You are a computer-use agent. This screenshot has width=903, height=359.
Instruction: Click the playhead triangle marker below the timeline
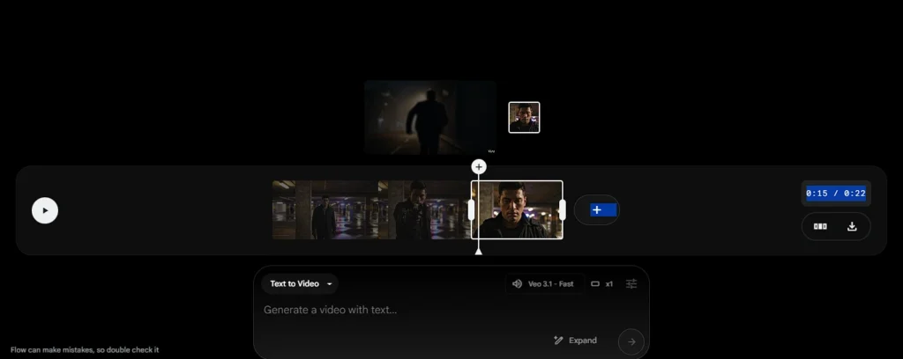(479, 251)
